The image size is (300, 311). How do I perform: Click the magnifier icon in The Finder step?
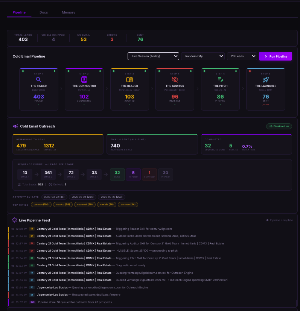[38, 80]
